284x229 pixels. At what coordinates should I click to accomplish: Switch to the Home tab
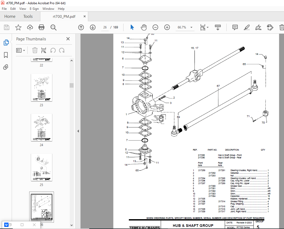click(x=10, y=16)
